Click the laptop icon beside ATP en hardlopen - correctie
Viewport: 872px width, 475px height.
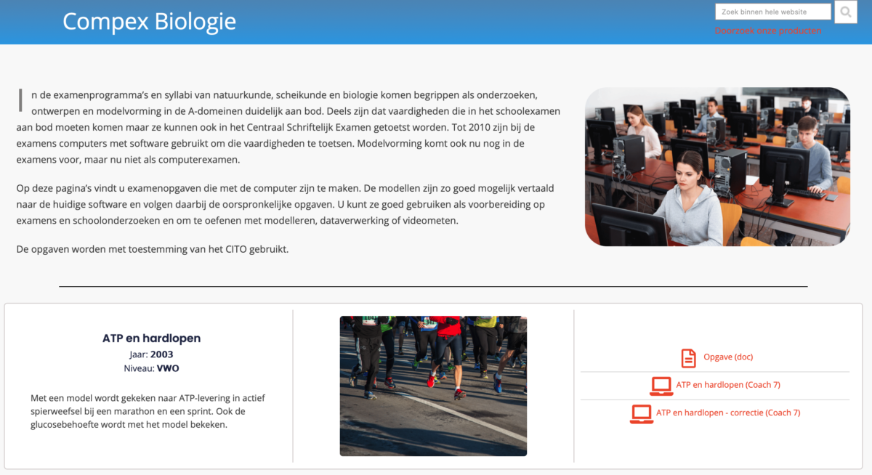641,413
